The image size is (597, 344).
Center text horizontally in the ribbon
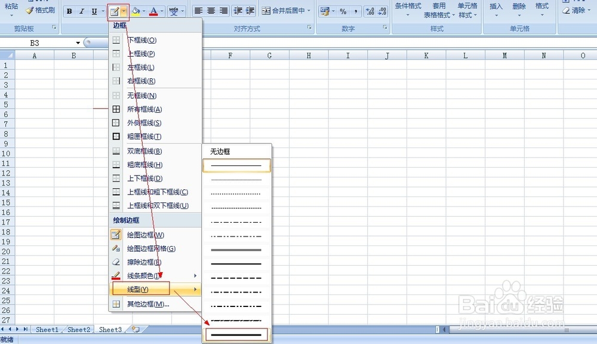tap(211, 11)
